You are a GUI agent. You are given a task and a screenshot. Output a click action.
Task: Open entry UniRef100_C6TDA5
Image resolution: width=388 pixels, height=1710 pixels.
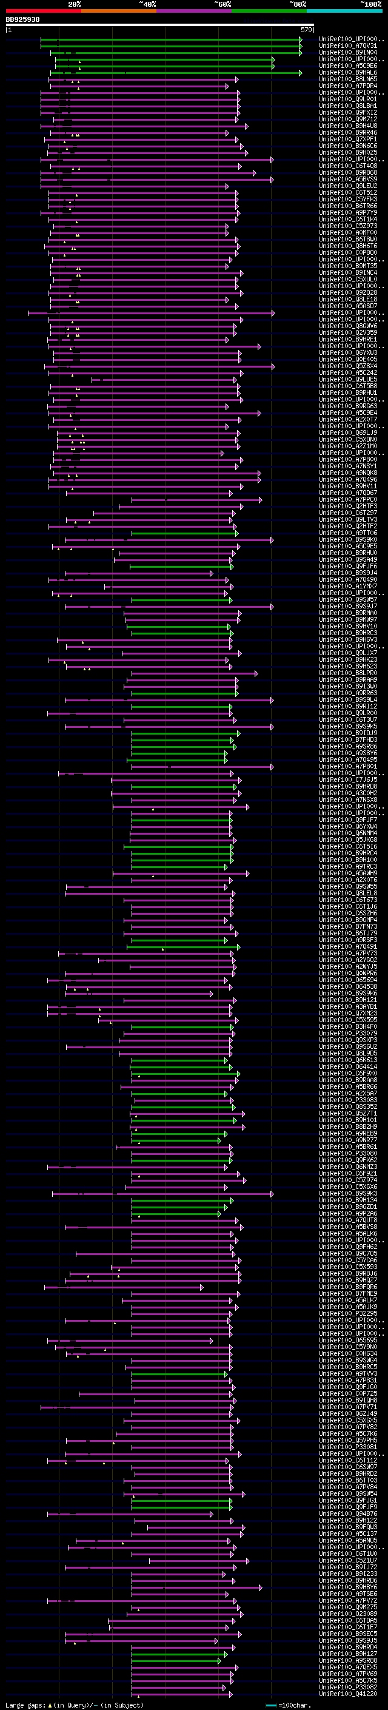348,1620
